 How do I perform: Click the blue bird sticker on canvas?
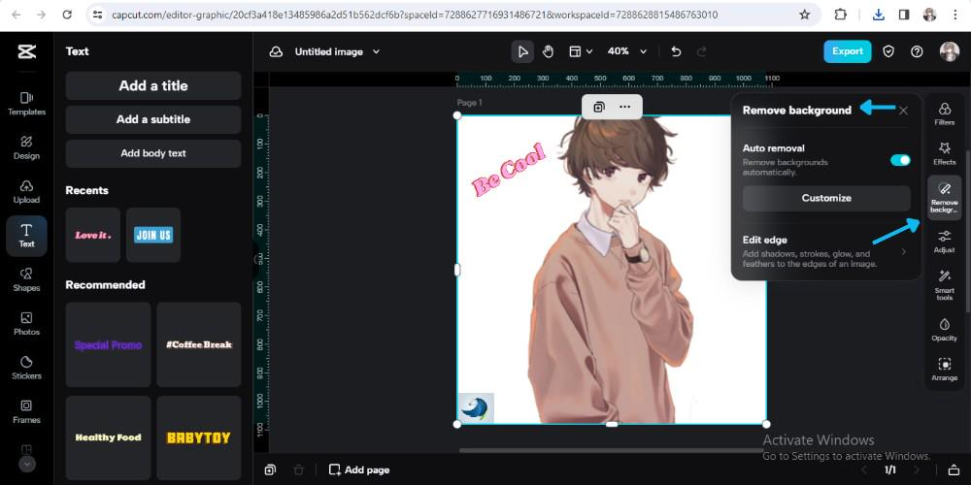point(476,408)
